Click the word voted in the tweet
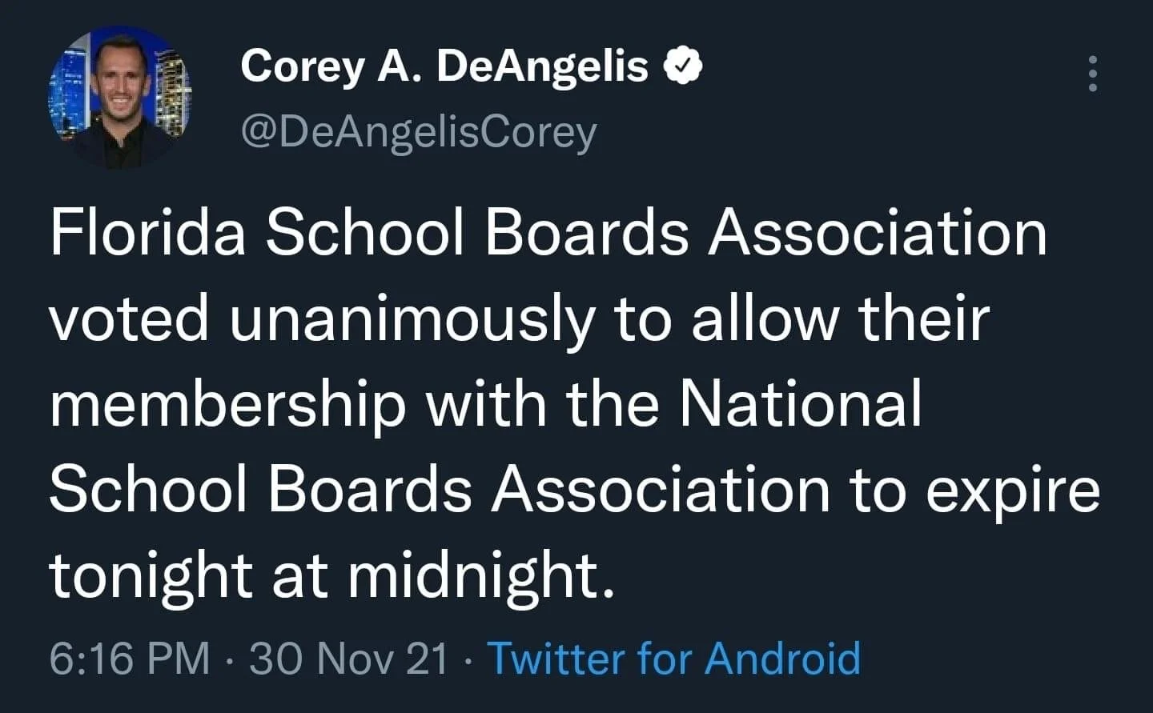This screenshot has height=713, width=1153. [129, 318]
